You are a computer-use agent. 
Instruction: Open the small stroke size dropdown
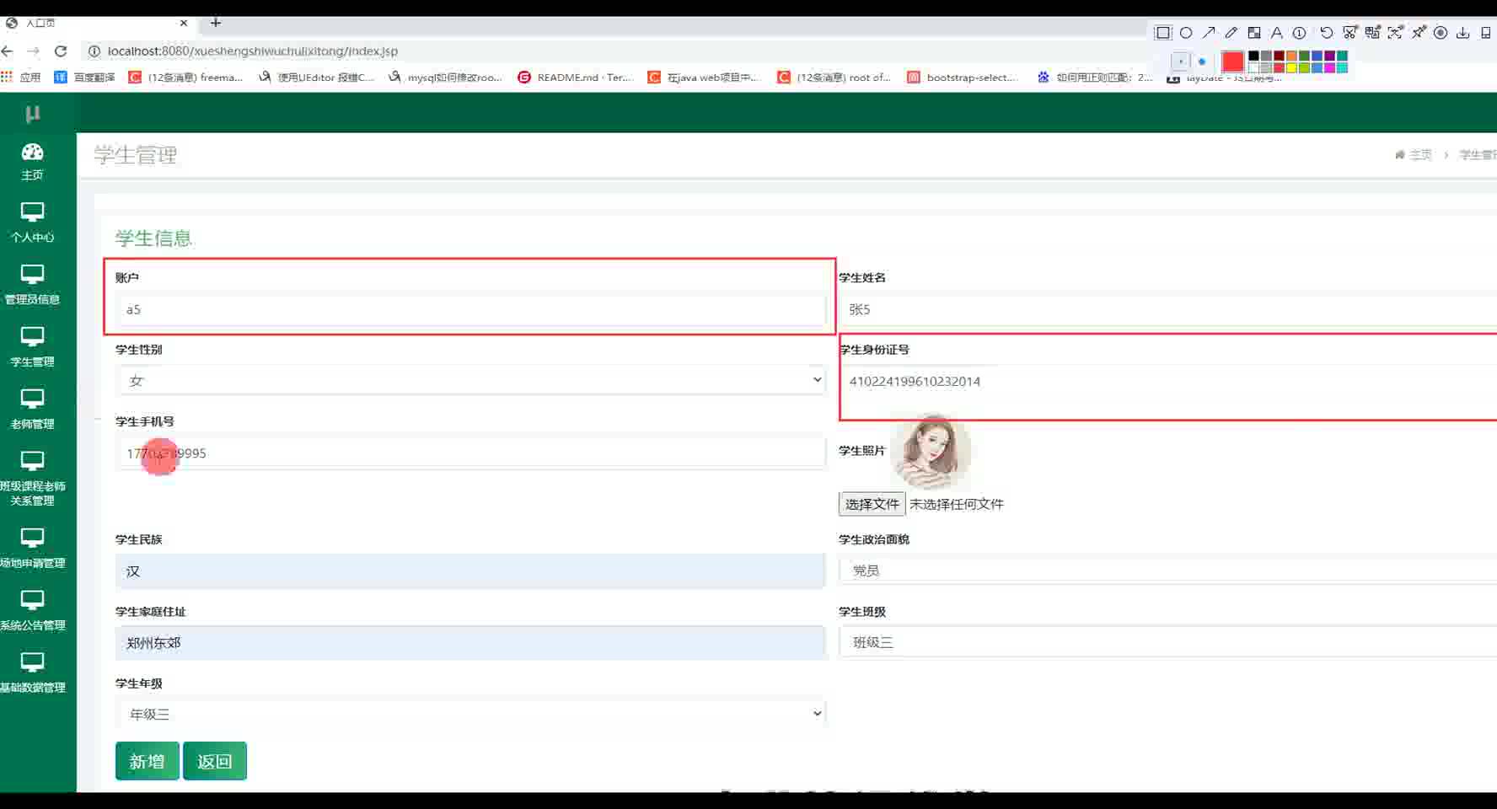1181,61
